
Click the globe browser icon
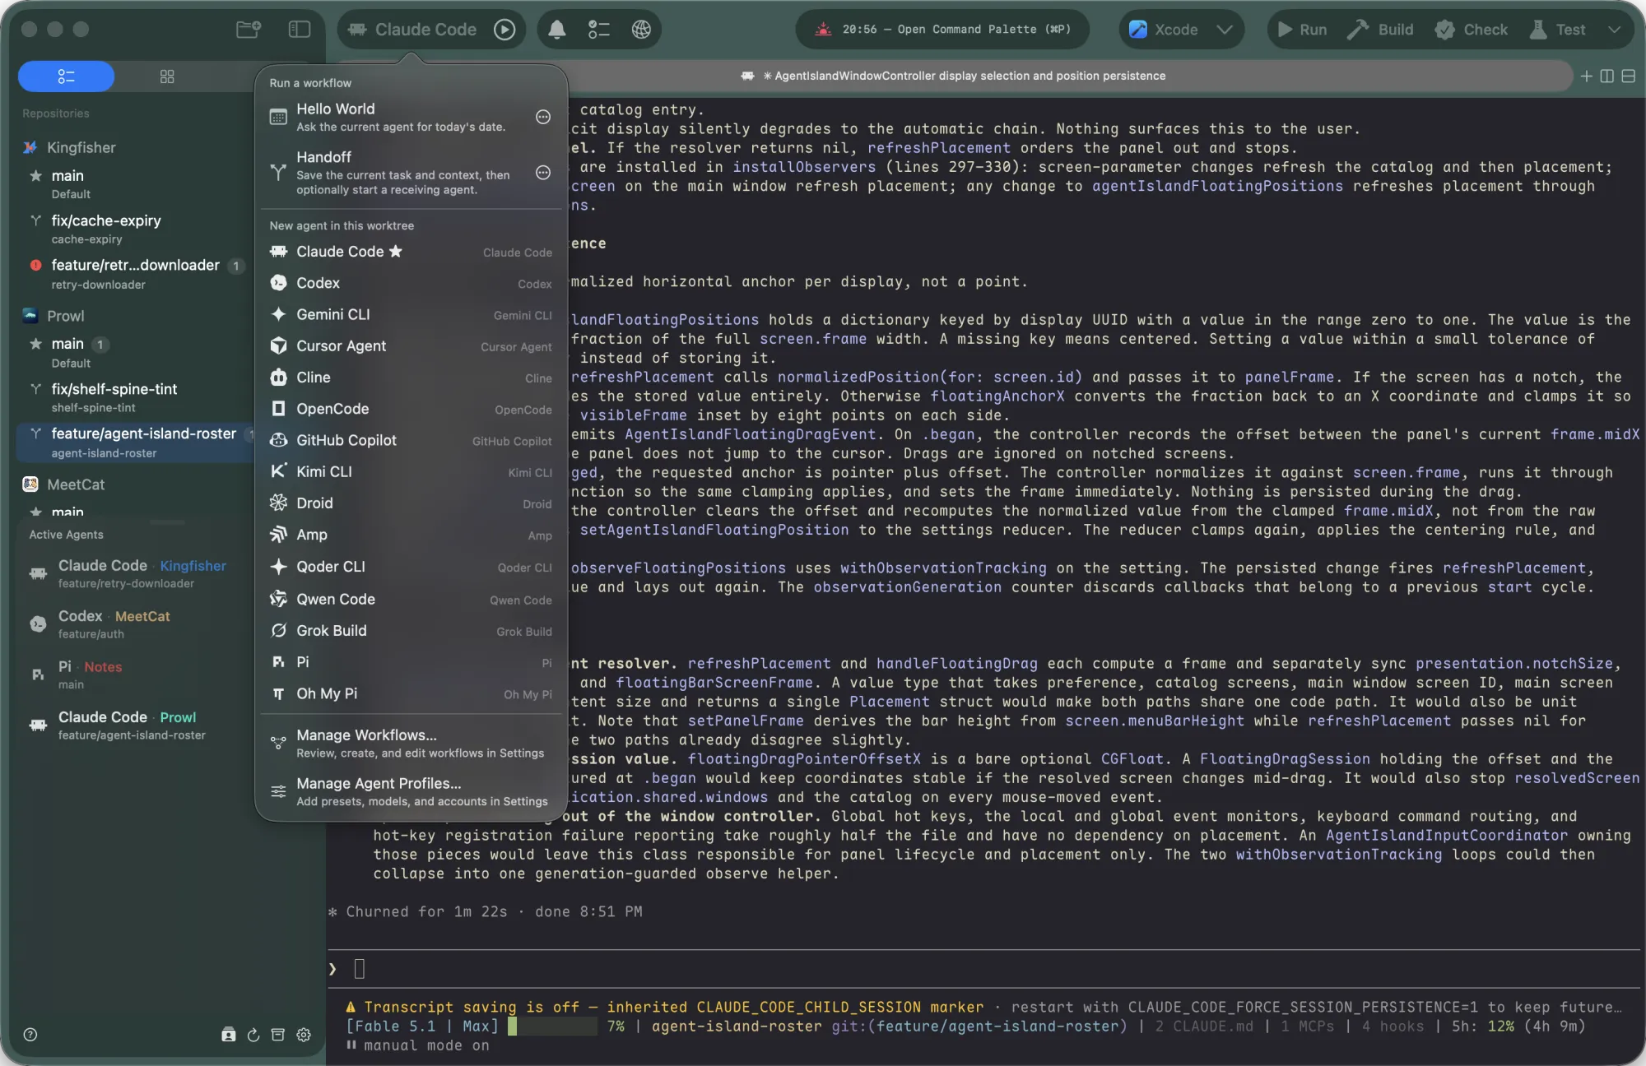tap(641, 30)
